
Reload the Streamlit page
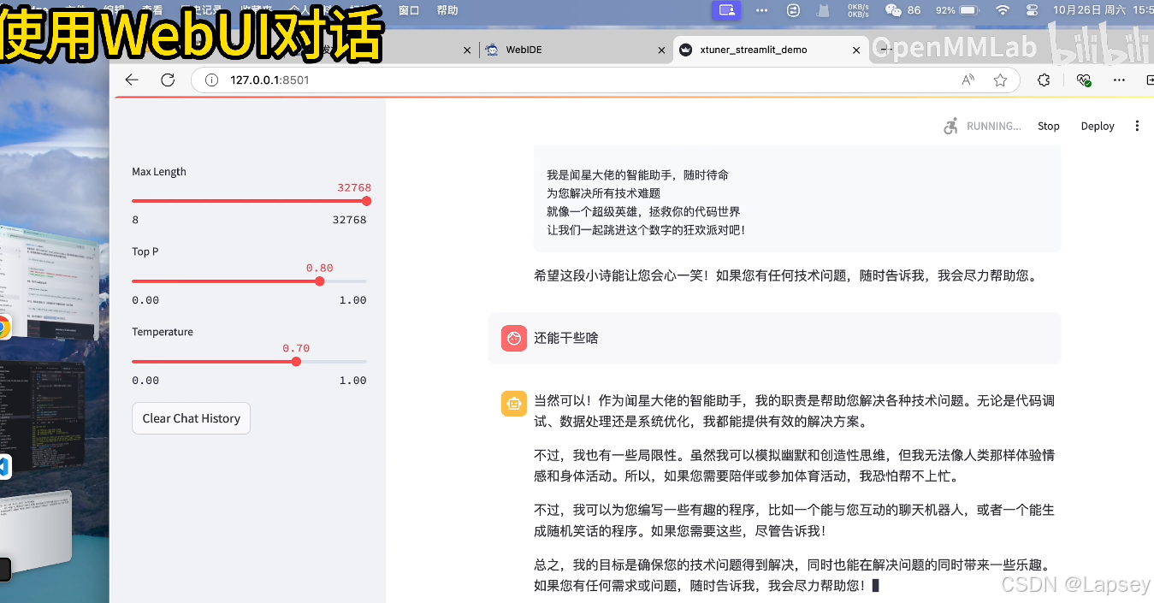click(x=168, y=80)
